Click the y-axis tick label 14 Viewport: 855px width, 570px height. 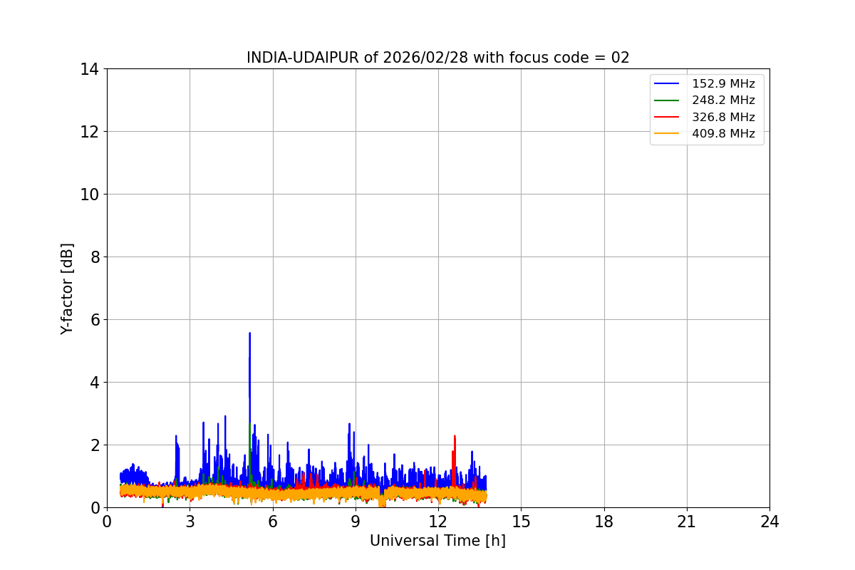tap(89, 69)
